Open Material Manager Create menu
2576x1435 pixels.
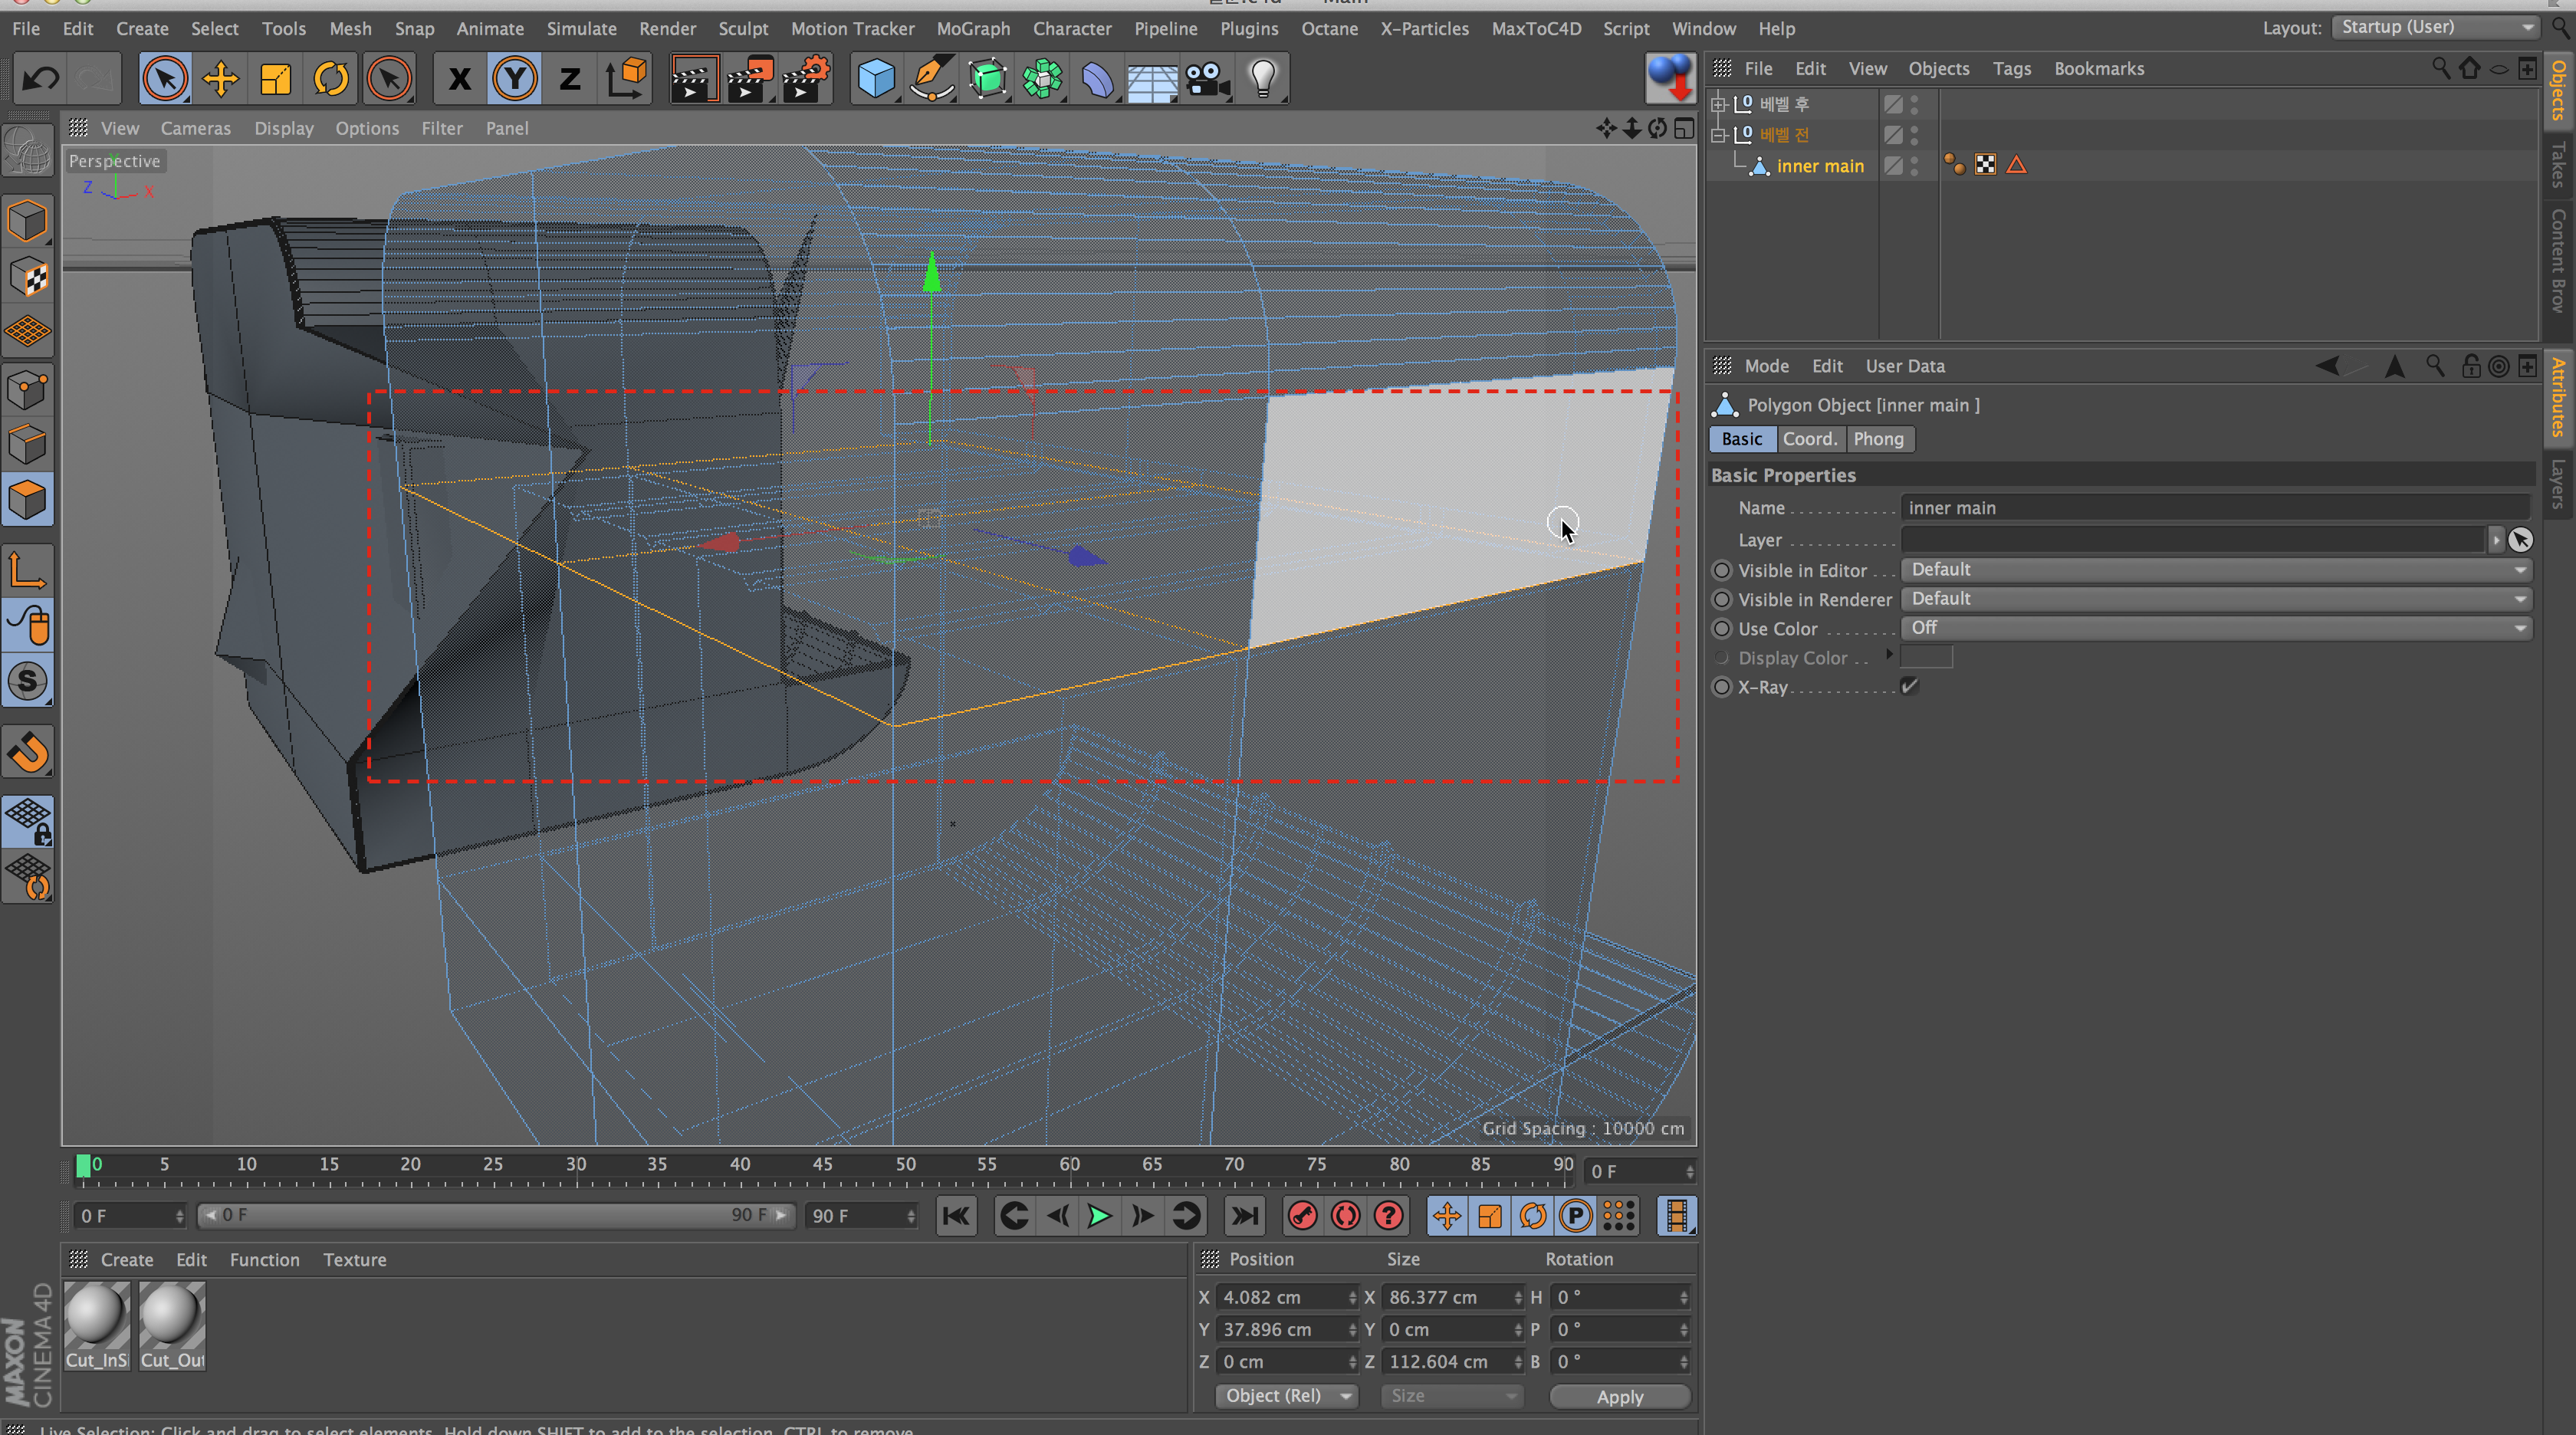click(x=127, y=1259)
